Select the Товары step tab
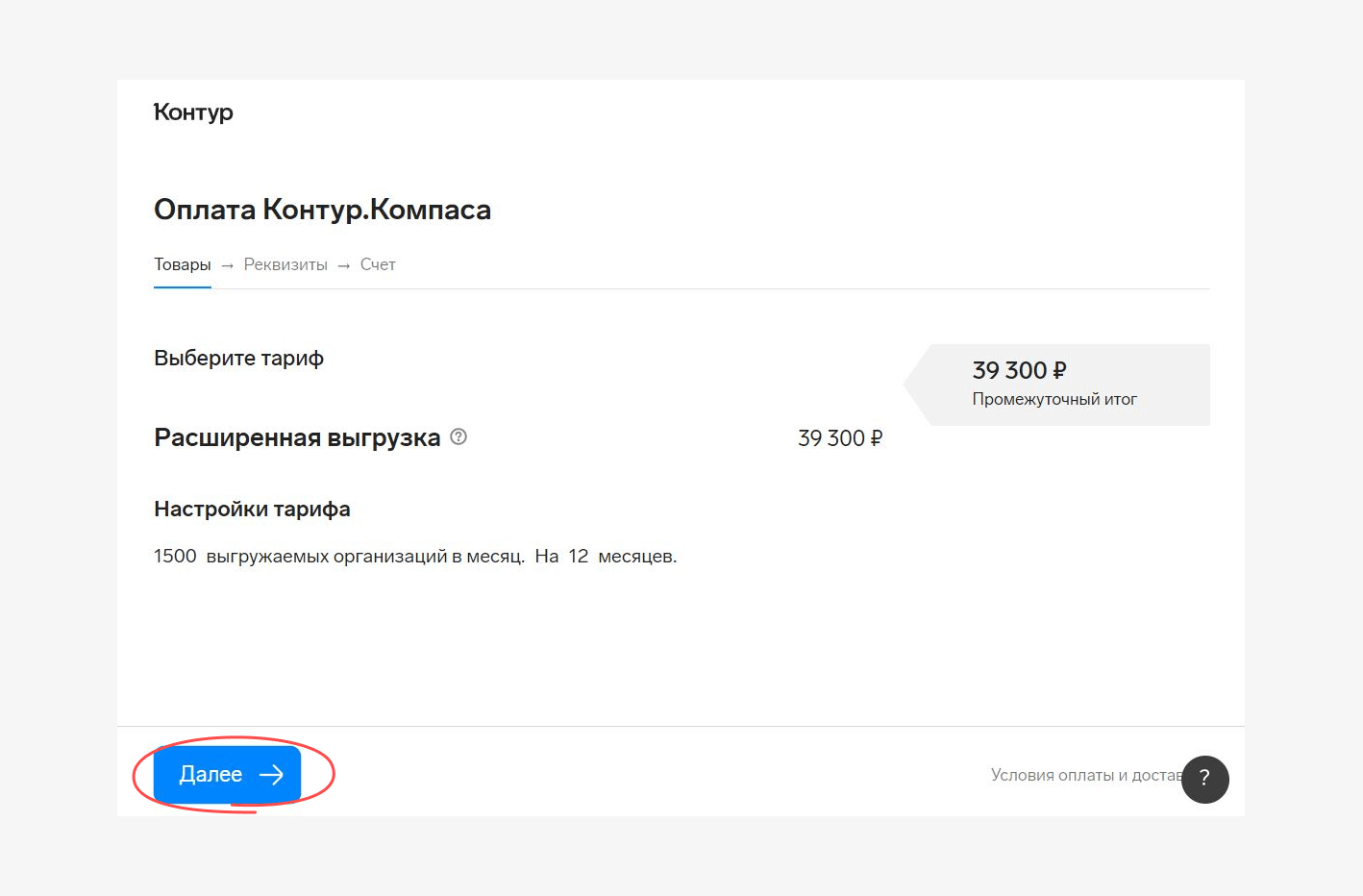This screenshot has height=896, width=1363. pyautogui.click(x=183, y=264)
